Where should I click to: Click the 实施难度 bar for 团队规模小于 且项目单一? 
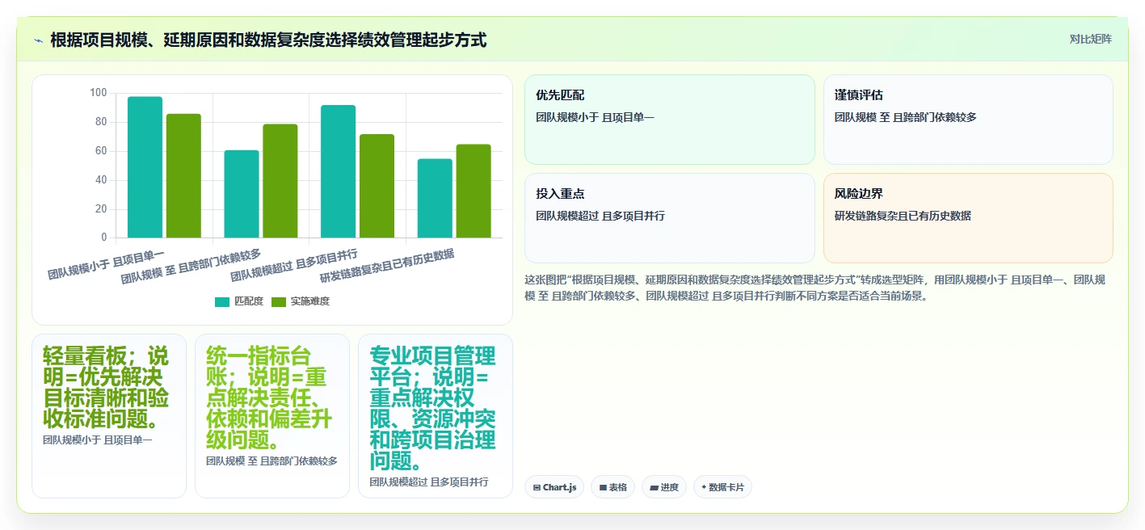[183, 176]
